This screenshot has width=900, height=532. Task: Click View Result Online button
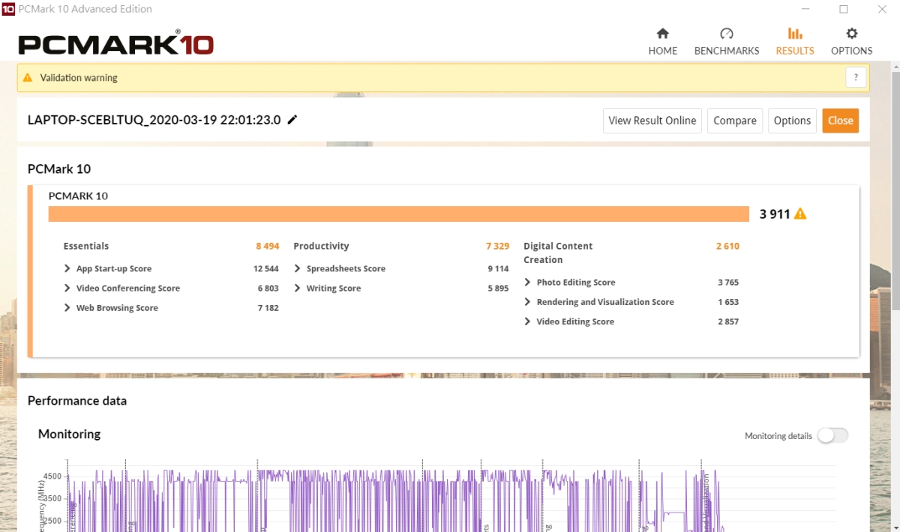652,121
